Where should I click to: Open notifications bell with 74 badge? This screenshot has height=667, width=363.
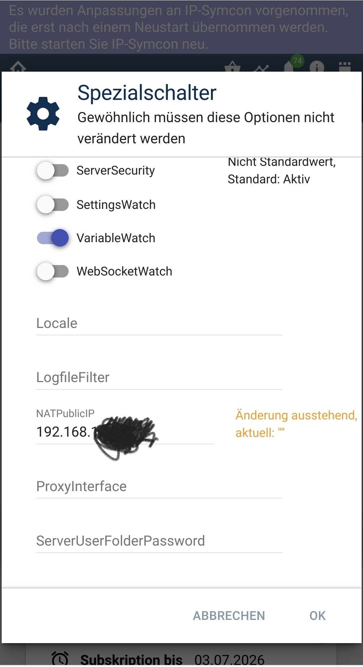pyautogui.click(x=289, y=67)
